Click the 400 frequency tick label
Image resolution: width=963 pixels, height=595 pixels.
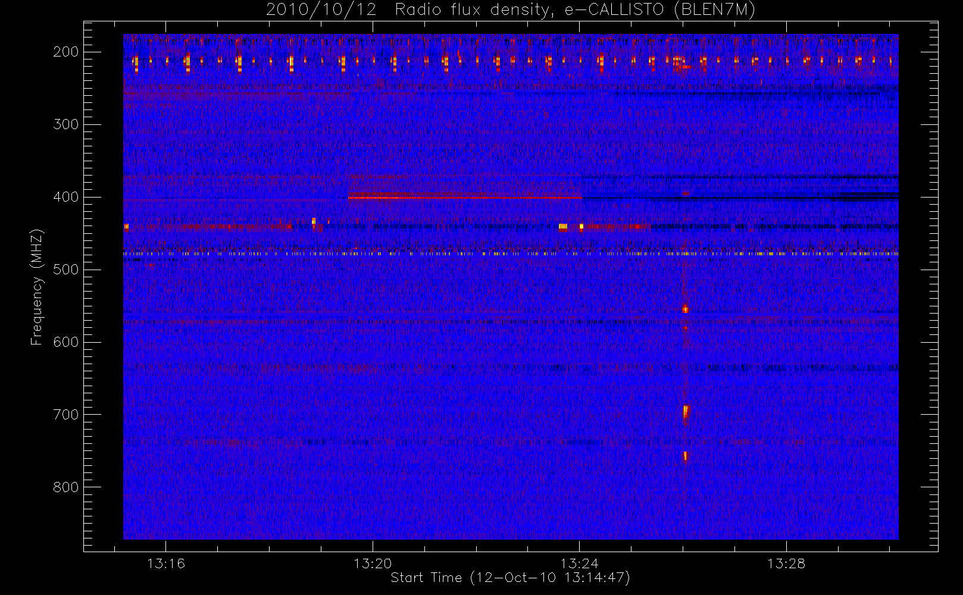[x=65, y=197]
